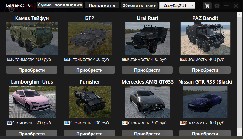Open the PAZ Bandit vehicle image
The height and width of the screenshot is (139, 243).
tap(205, 38)
